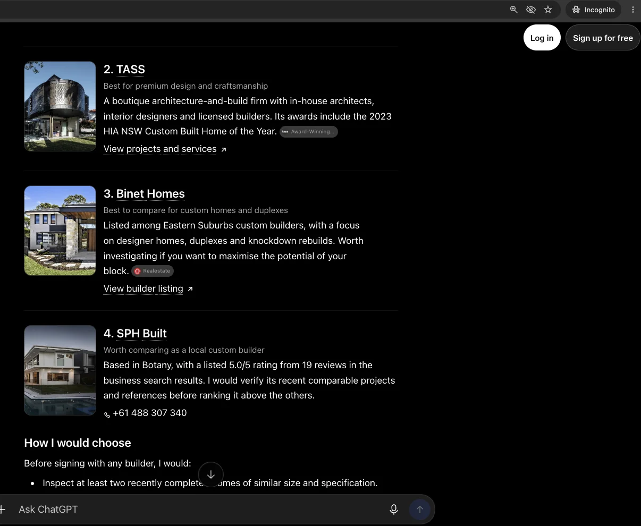Open the Realestate source citation chip
Screen dimensions: 641x526
point(153,271)
